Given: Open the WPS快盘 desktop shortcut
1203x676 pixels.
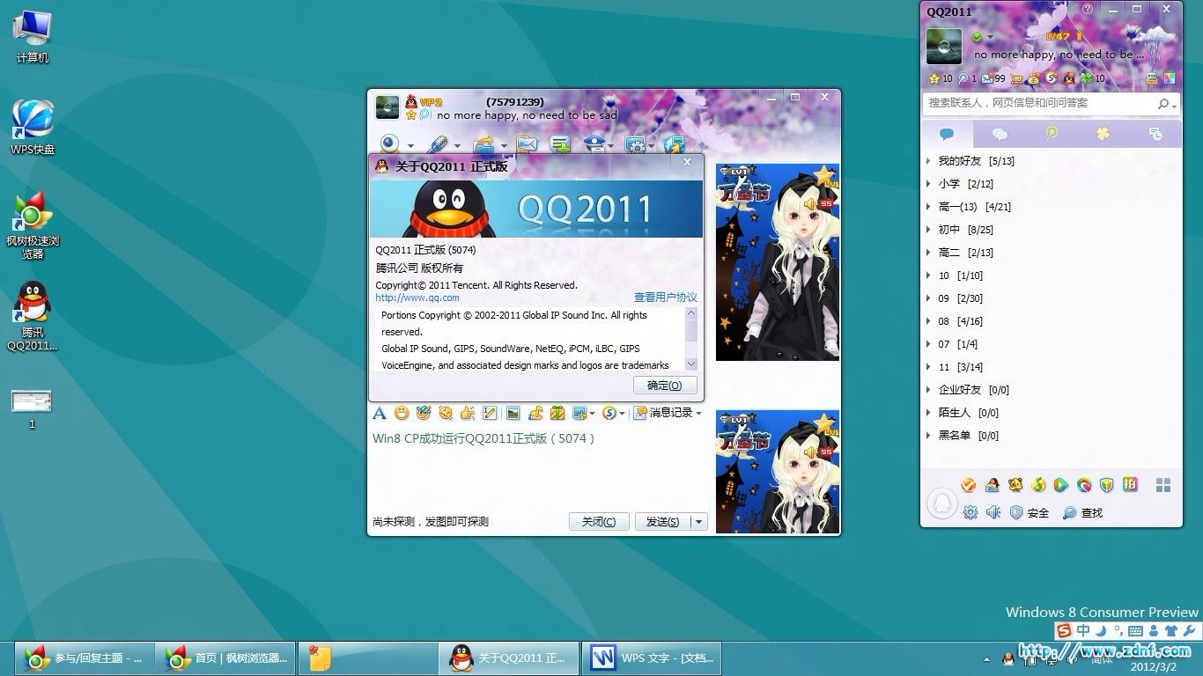Looking at the screenshot, I should tap(33, 128).
